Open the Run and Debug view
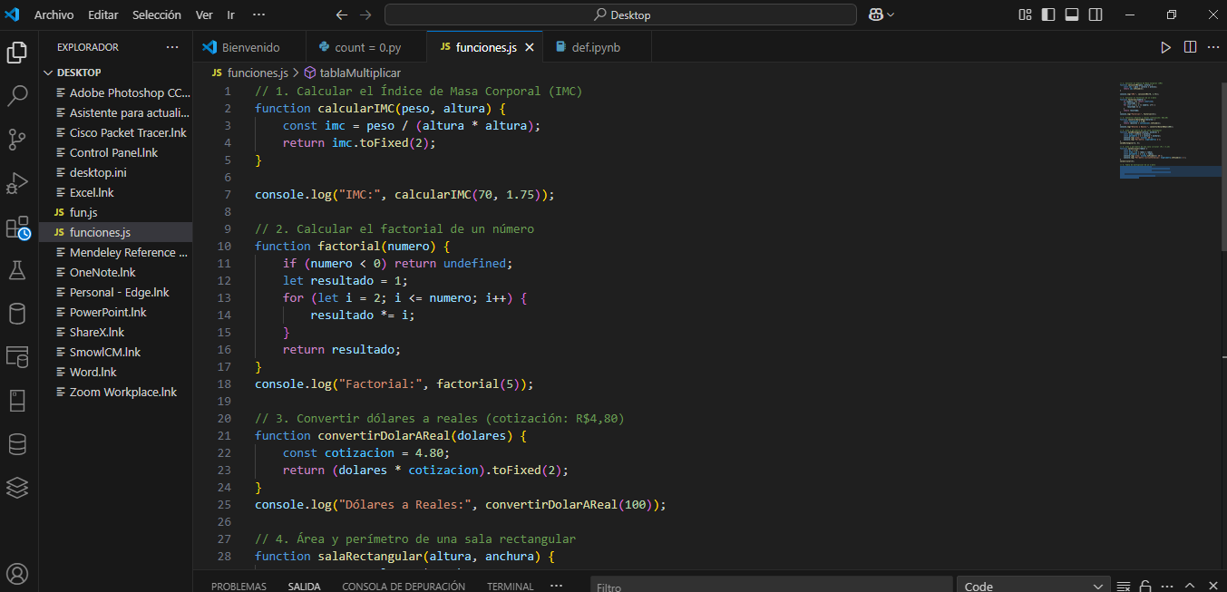The image size is (1227, 592). tap(17, 182)
